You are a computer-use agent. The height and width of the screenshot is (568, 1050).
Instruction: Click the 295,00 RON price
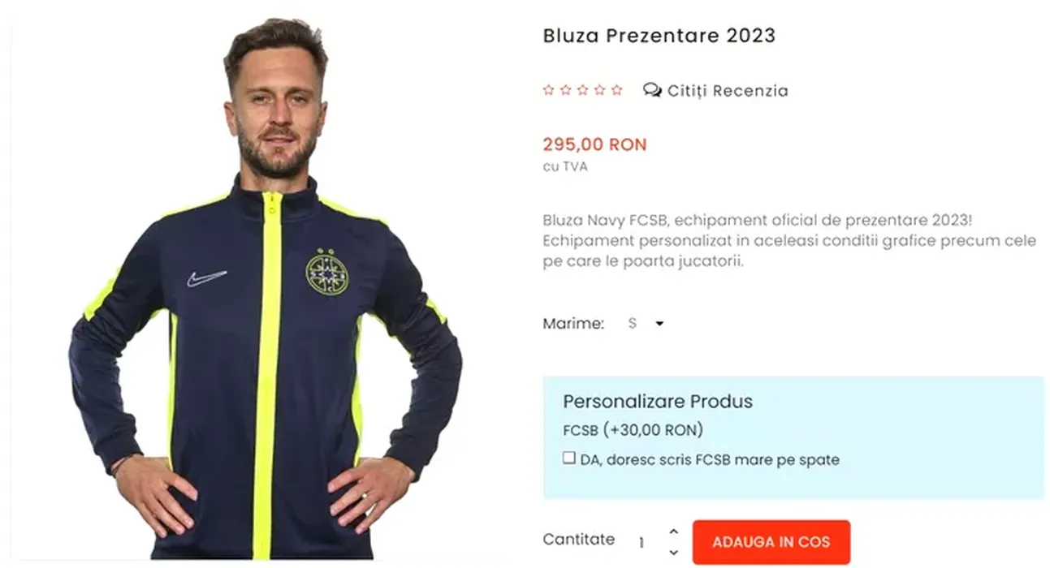click(594, 144)
